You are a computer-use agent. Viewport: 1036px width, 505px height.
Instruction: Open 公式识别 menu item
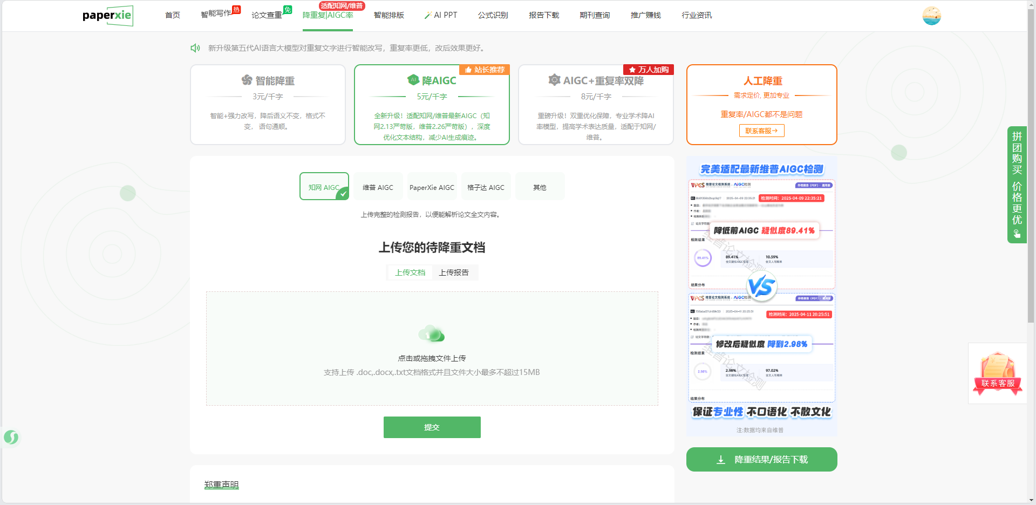click(x=493, y=15)
